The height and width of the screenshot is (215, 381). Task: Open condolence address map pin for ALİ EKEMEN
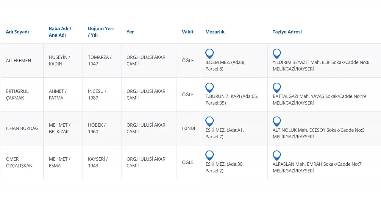(277, 54)
